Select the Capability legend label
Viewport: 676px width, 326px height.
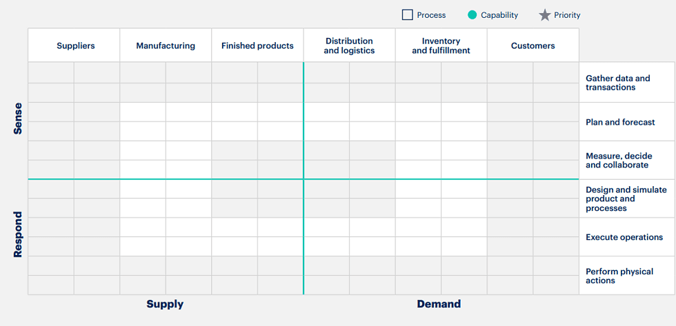pyautogui.click(x=499, y=15)
